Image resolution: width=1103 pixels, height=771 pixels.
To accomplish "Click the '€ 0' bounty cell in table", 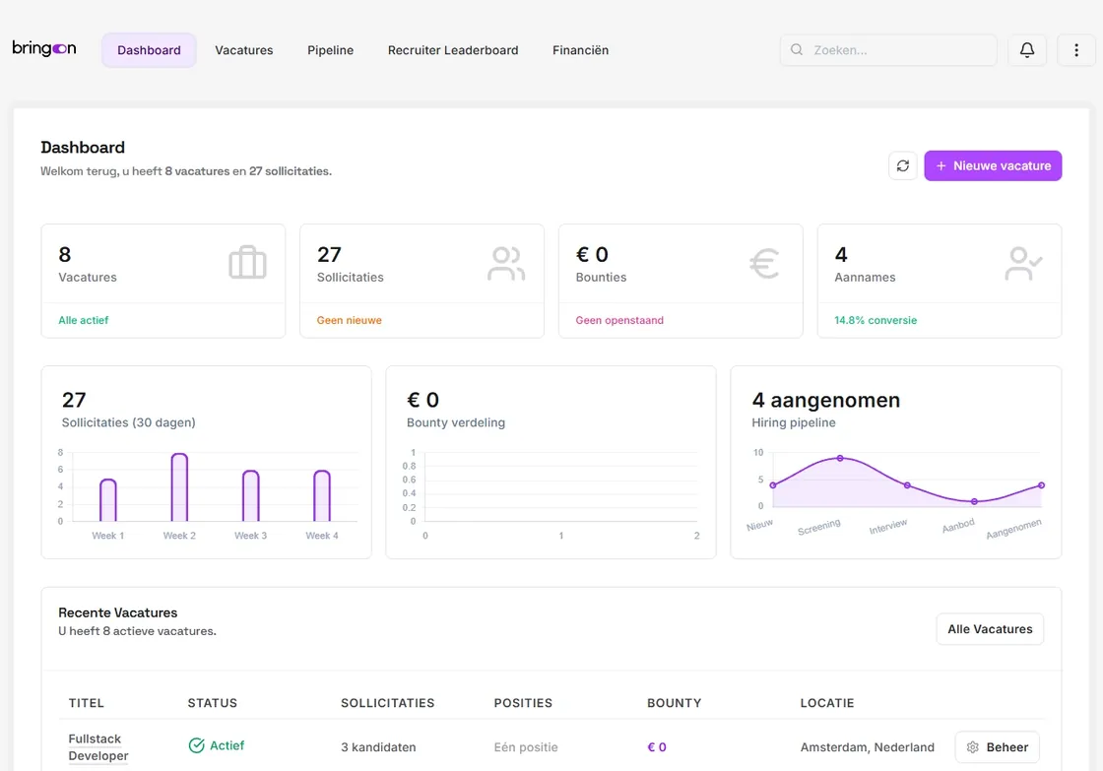I will [x=657, y=747].
